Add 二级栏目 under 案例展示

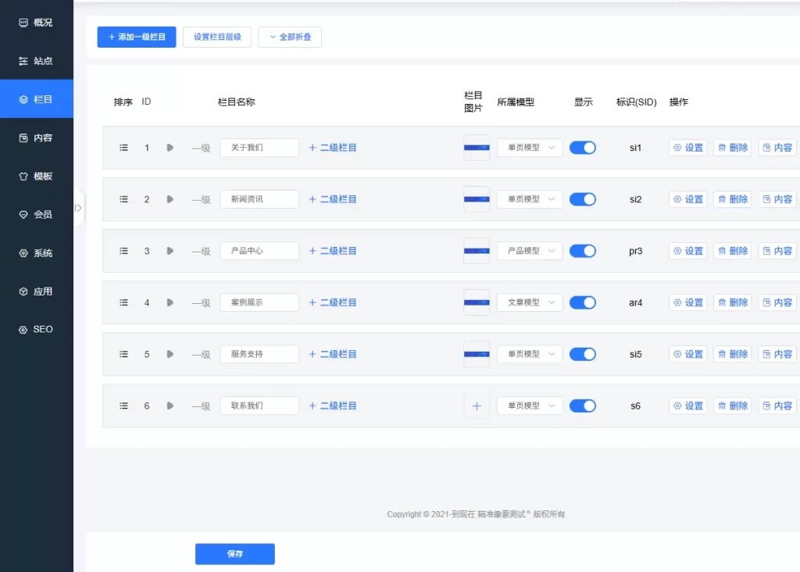pyautogui.click(x=333, y=302)
